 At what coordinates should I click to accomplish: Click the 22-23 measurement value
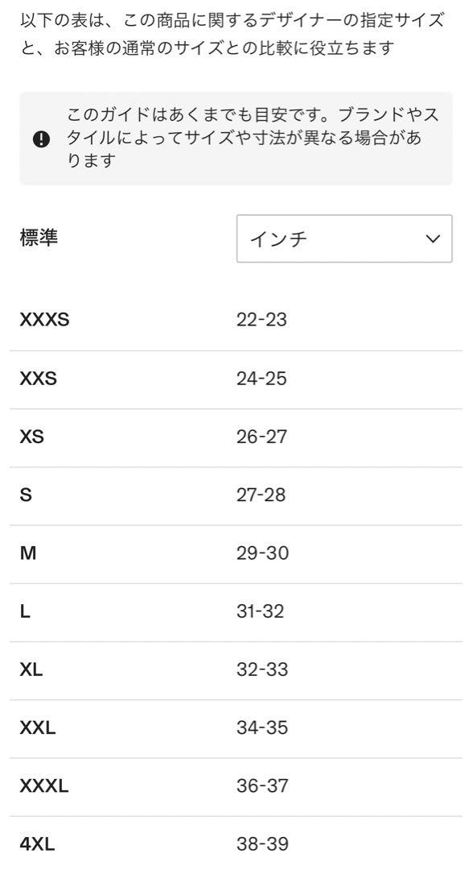[261, 320]
